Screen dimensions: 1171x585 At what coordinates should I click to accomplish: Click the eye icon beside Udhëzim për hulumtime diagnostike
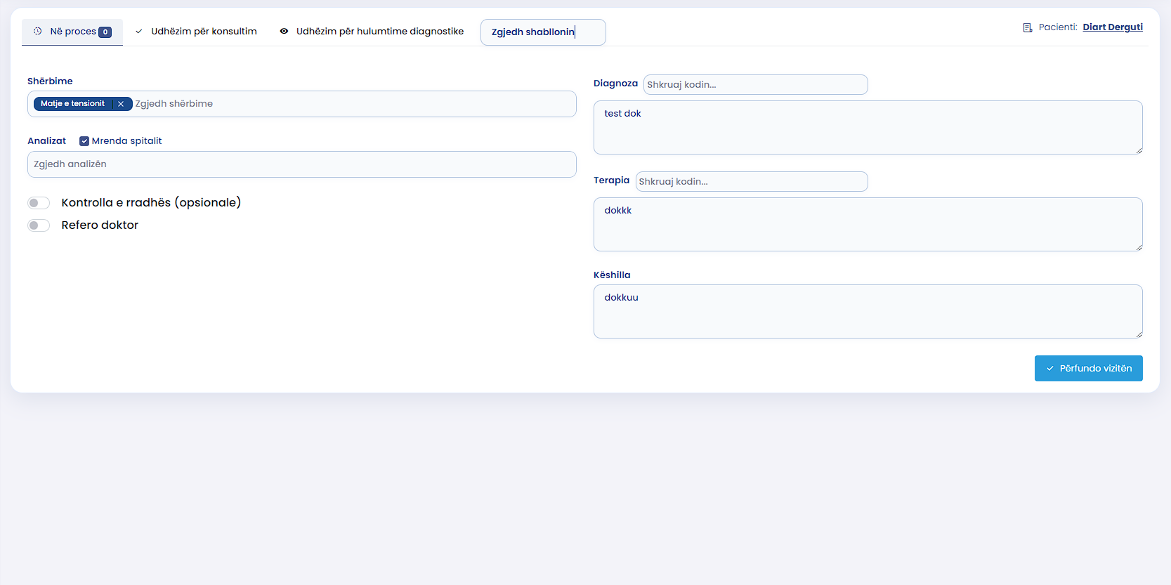(x=284, y=32)
